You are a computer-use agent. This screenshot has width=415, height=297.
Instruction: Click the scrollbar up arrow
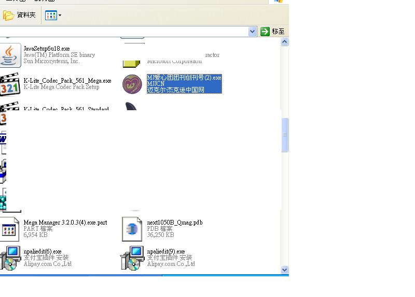coord(284,42)
